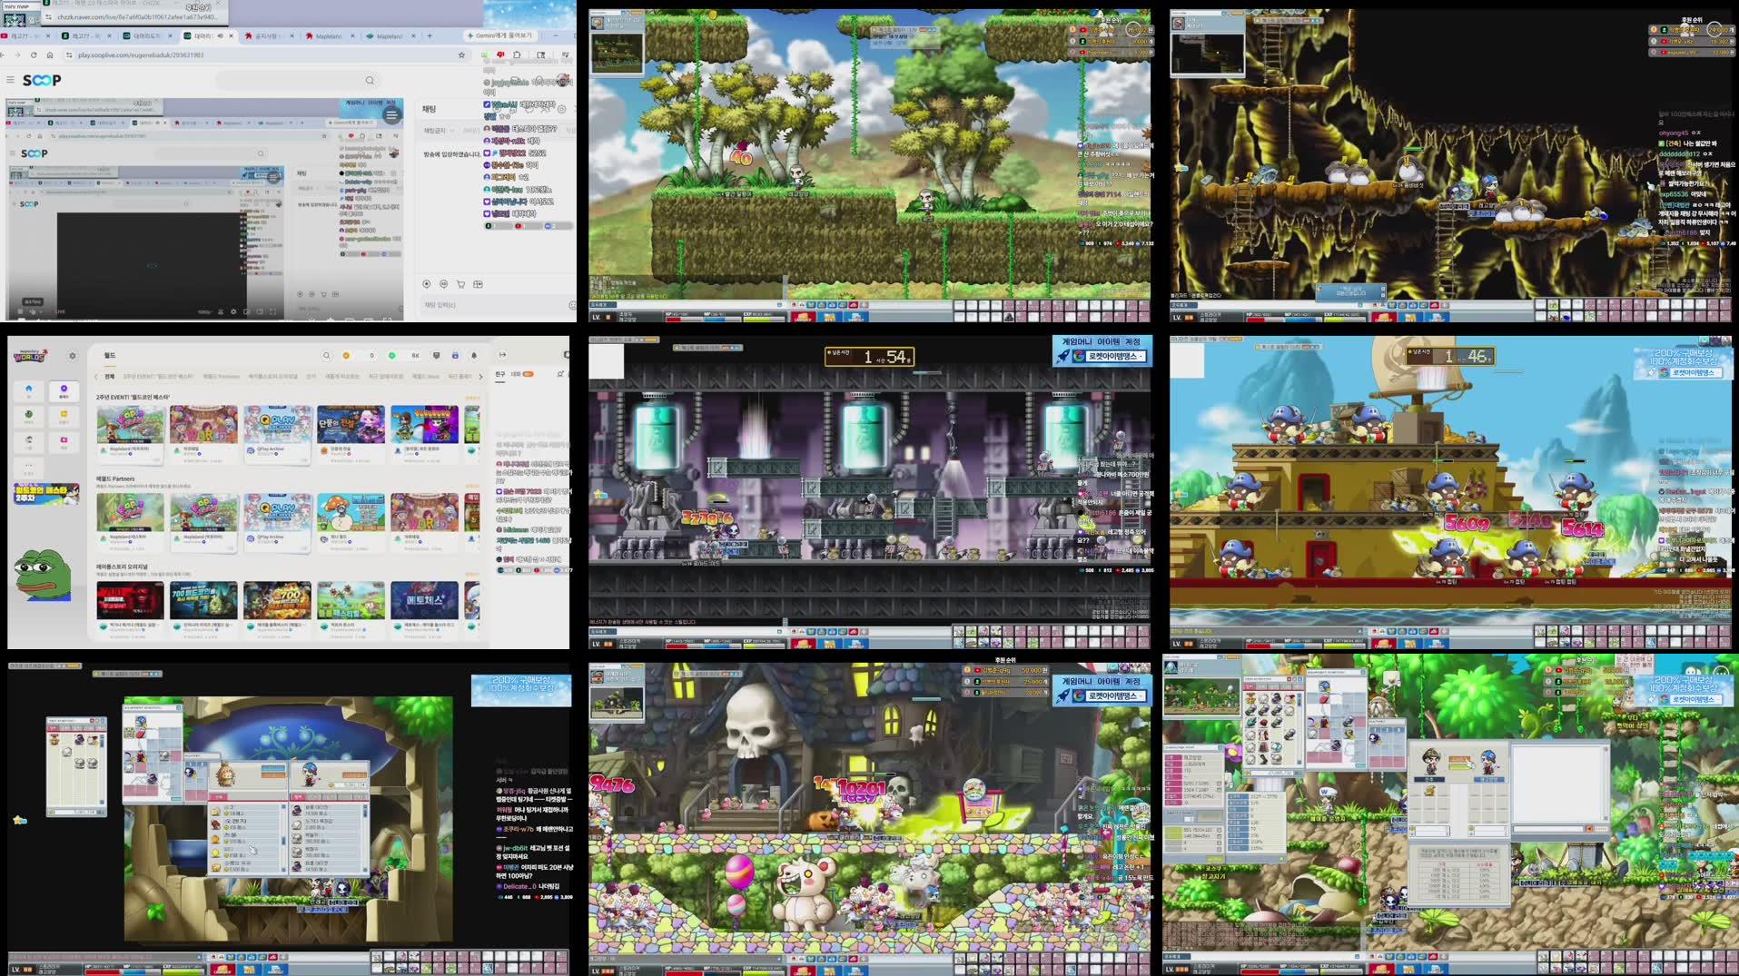Select the green sidebar icon in Worlds
The width and height of the screenshot is (1739, 976).
pyautogui.click(x=28, y=417)
